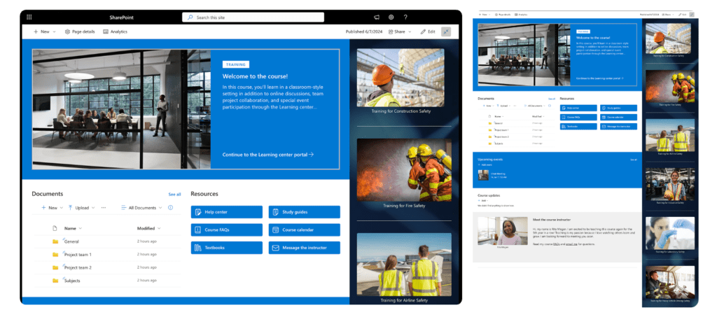
Task: Open Page details in right preview window
Action: pos(503,15)
